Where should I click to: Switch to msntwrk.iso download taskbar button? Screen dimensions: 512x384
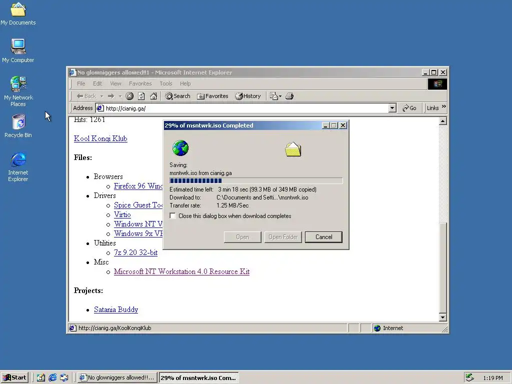tap(199, 378)
